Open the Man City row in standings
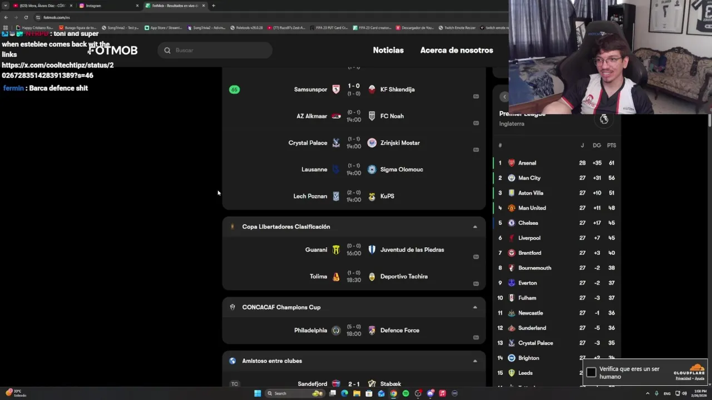 557,178
